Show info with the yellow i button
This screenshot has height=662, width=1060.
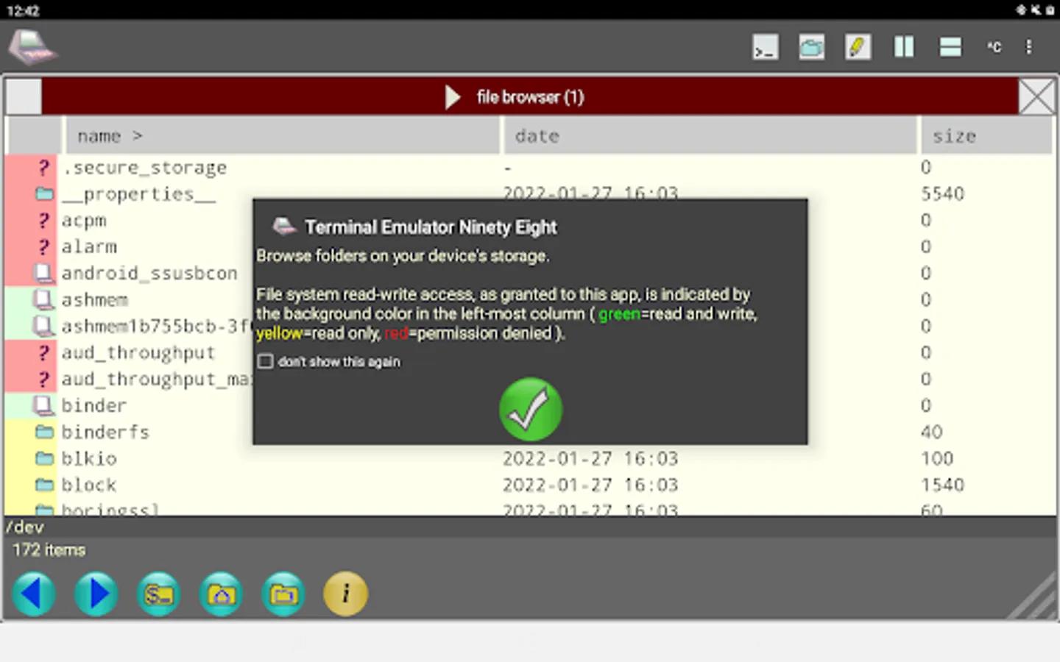(x=345, y=594)
